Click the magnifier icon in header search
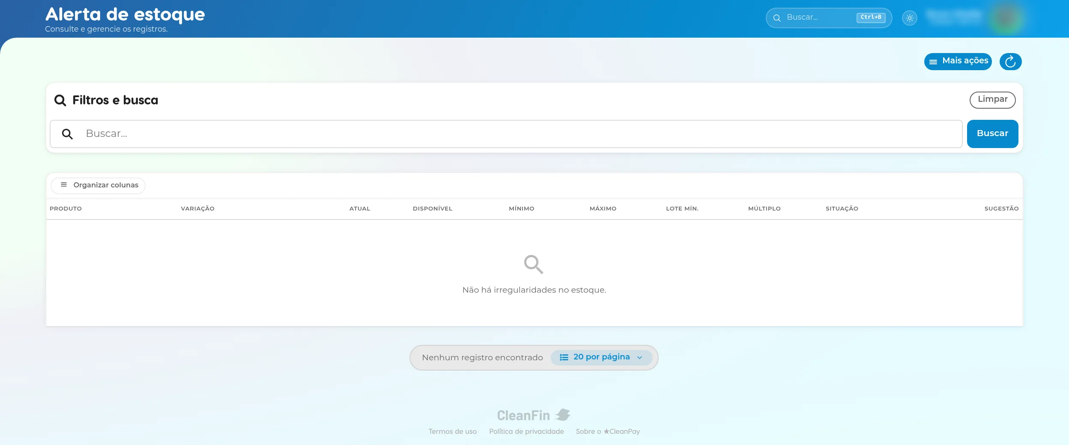This screenshot has height=445, width=1069. (777, 18)
